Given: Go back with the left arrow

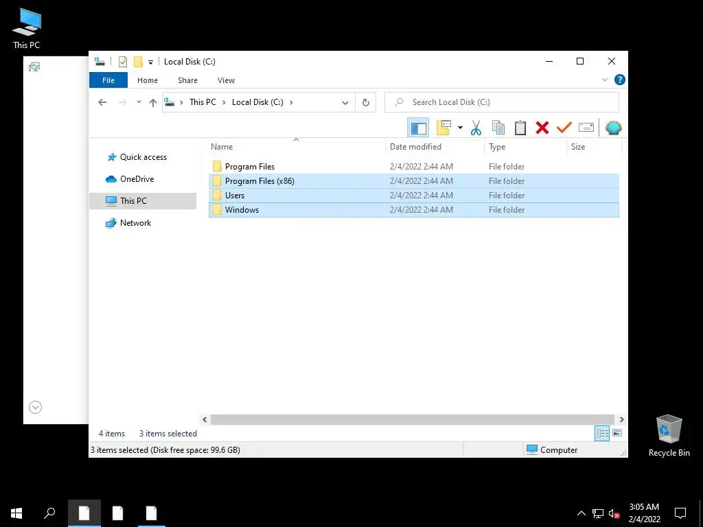Looking at the screenshot, I should [x=102, y=102].
